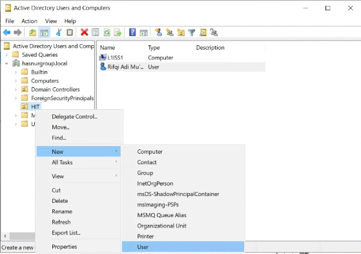Image resolution: width=361 pixels, height=254 pixels.
Task: Open Properties toolbar icon
Action: point(96,32)
